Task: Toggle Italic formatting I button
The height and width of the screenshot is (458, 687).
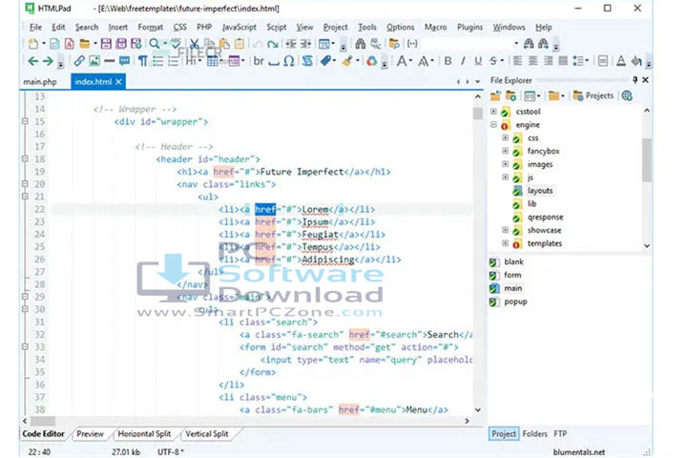Action: [463, 61]
